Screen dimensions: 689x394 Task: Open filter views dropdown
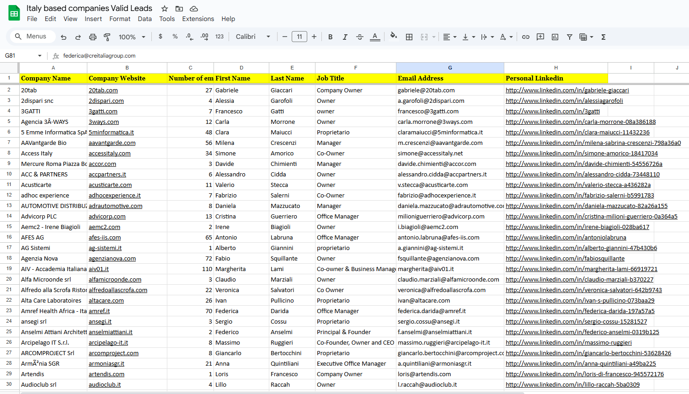(x=586, y=37)
